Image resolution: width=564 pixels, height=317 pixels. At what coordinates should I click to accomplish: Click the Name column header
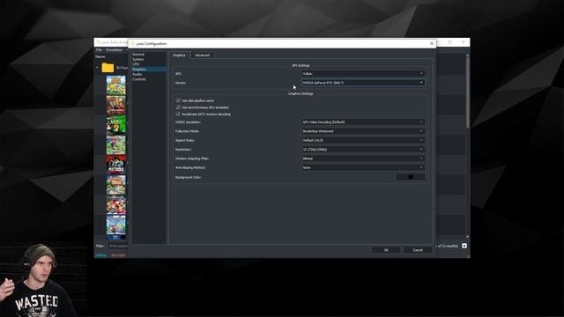coord(100,56)
